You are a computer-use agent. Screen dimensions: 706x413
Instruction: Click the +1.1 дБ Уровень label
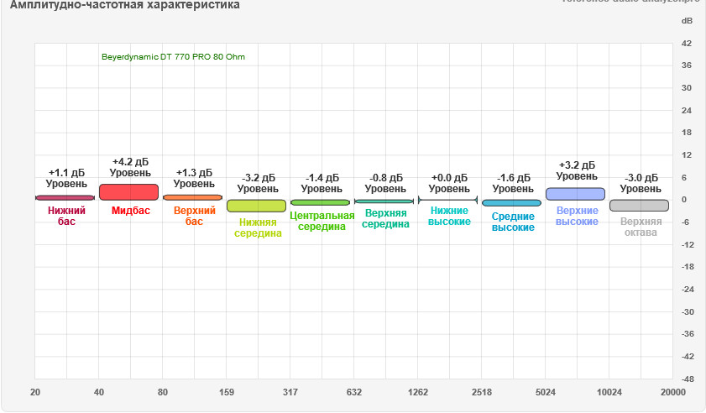click(66, 178)
